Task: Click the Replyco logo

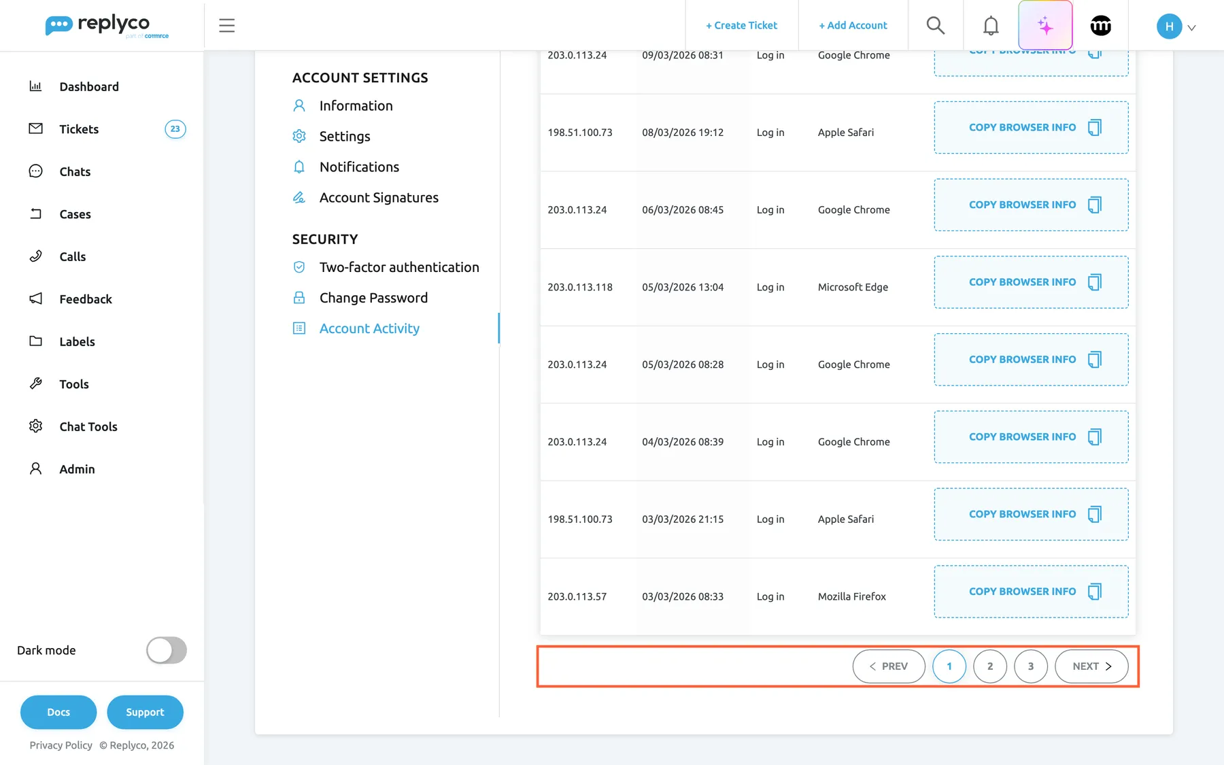Action: (x=107, y=26)
